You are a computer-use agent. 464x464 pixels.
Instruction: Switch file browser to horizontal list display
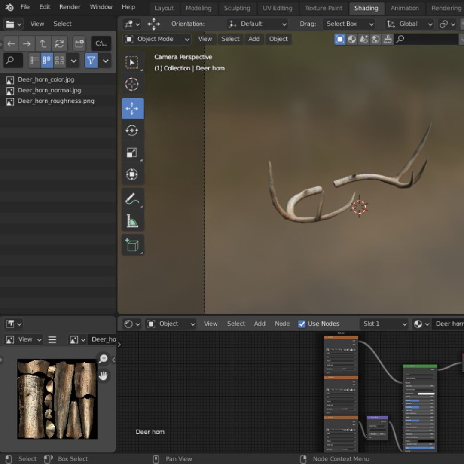47,61
